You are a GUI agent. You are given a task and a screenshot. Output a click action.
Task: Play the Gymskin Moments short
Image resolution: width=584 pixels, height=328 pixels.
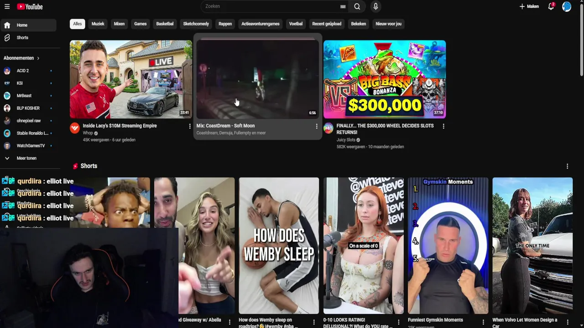(448, 246)
